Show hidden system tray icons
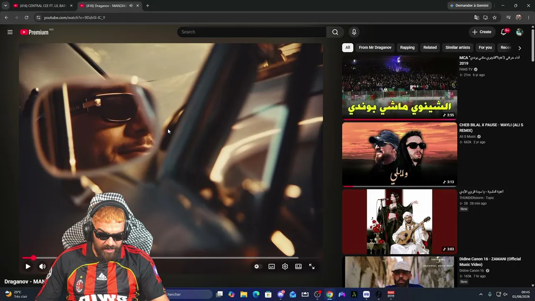Screen dimensions: 535x301 [x=481, y=294]
